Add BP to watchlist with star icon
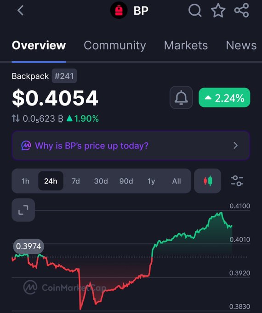262x313 pixels. point(218,10)
